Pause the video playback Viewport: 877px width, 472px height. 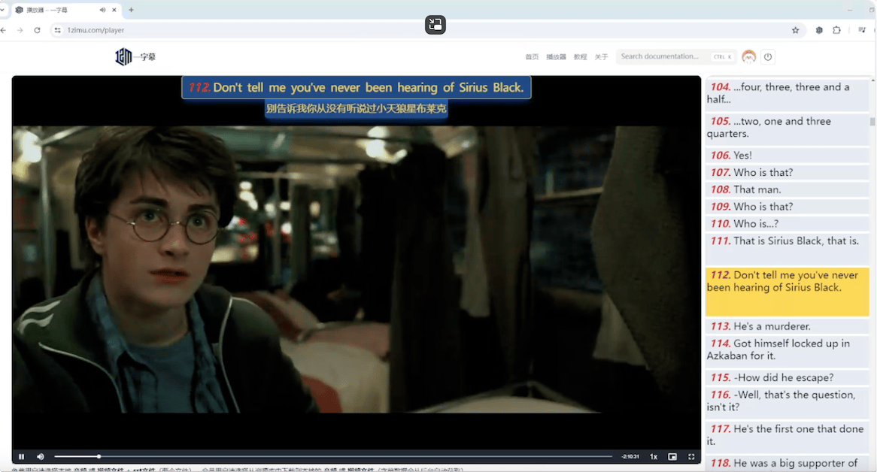21,456
